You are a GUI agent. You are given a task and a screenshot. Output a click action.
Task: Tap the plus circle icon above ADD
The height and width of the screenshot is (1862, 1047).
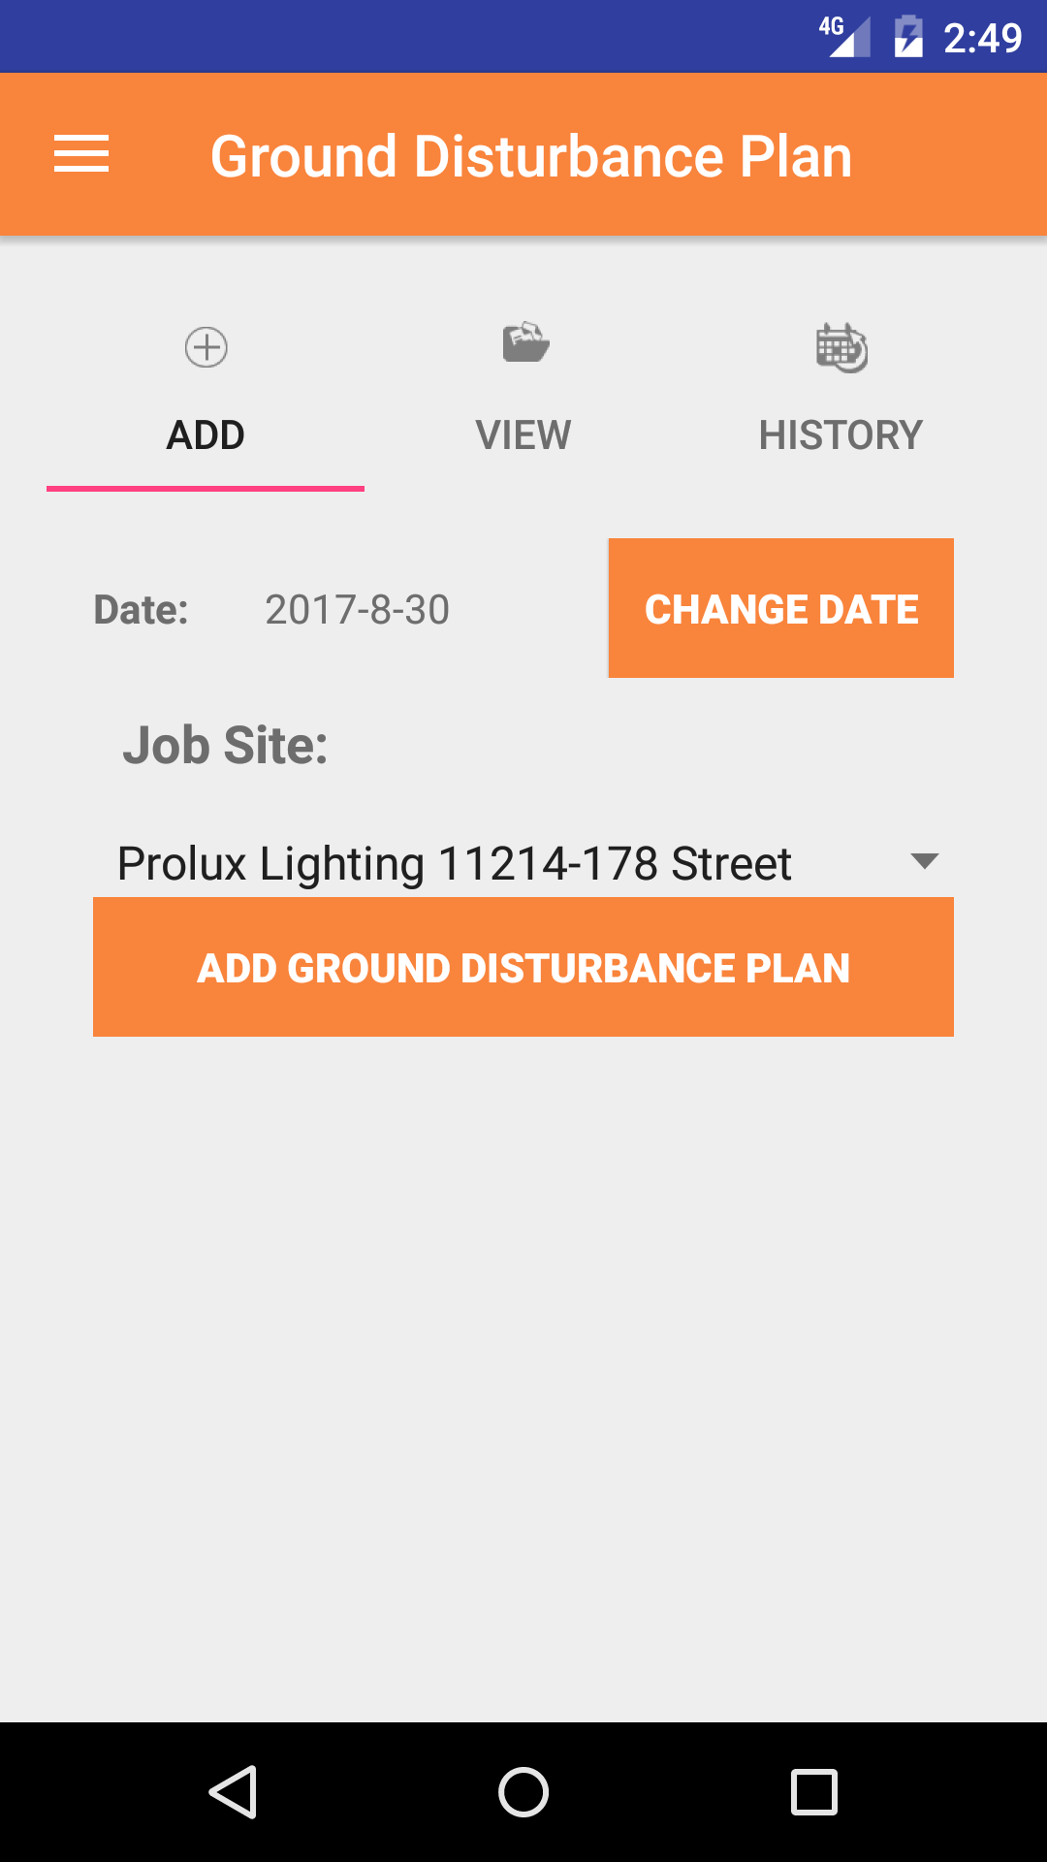click(206, 347)
